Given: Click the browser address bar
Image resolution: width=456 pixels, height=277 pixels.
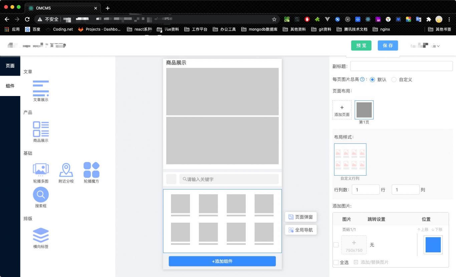Looking at the screenshot, I should coord(157,19).
